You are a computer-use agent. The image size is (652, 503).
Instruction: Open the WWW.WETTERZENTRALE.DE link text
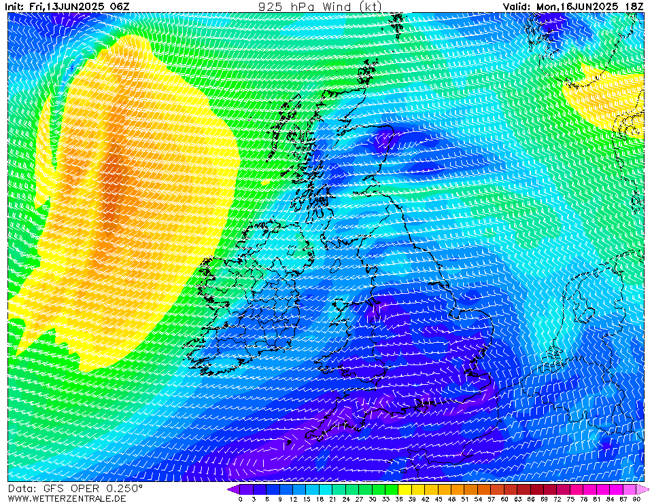(x=67, y=498)
